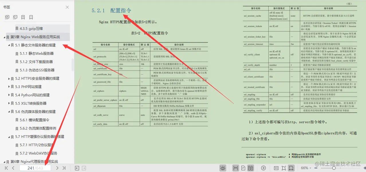
Task: Toggle reading mode with the eye icon
Action: coord(223,168)
